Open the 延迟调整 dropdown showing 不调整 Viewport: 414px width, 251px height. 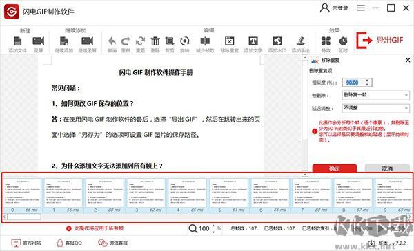click(376, 108)
